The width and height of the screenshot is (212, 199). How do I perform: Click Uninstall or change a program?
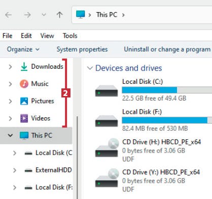tap(167, 49)
